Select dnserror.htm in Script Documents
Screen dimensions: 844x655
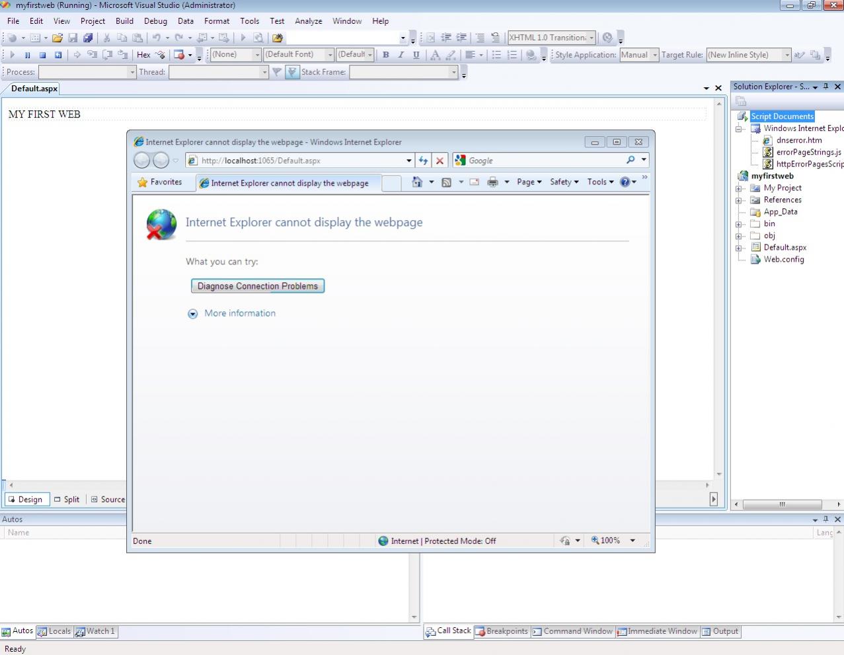click(x=799, y=141)
